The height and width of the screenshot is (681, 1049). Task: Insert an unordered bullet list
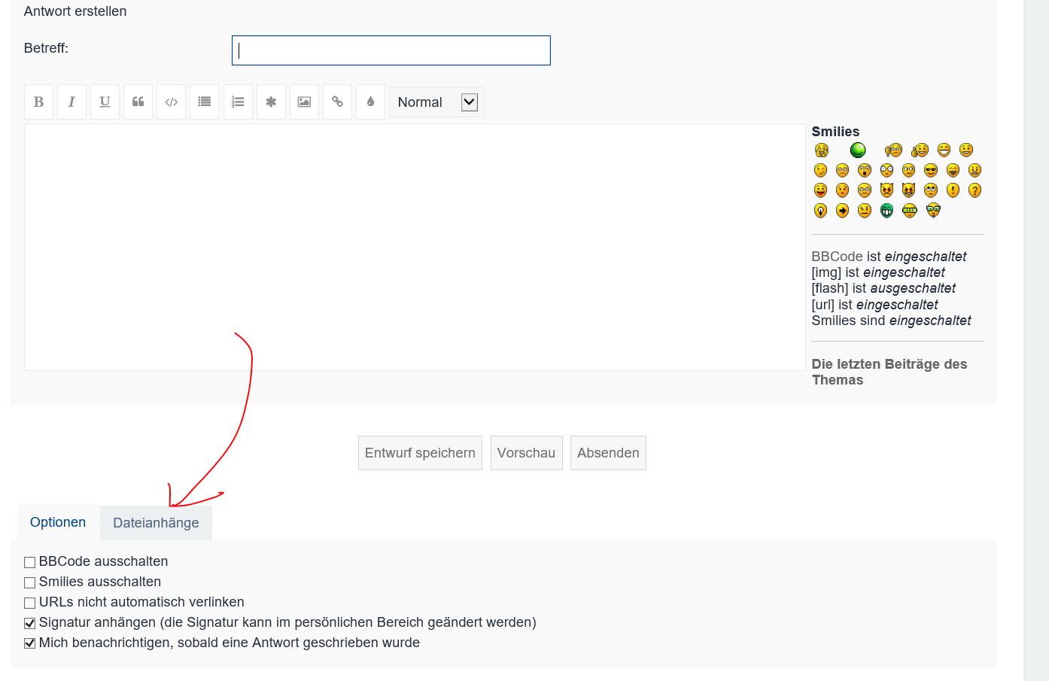pyautogui.click(x=204, y=102)
